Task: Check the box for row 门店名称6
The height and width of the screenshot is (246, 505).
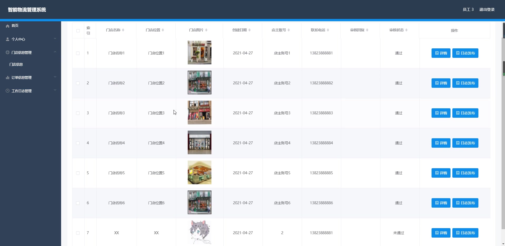Action: point(78,203)
